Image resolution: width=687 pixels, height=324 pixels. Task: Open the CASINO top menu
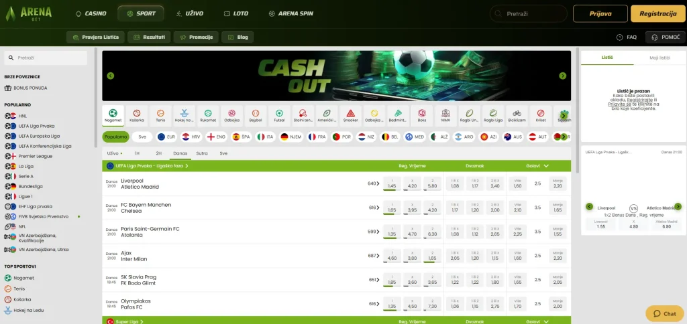91,13
